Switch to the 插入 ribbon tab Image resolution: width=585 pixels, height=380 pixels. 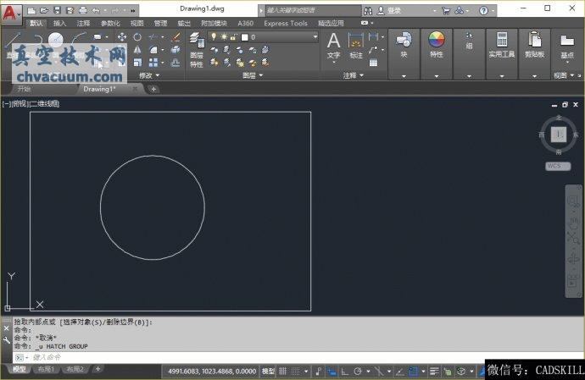tap(59, 24)
